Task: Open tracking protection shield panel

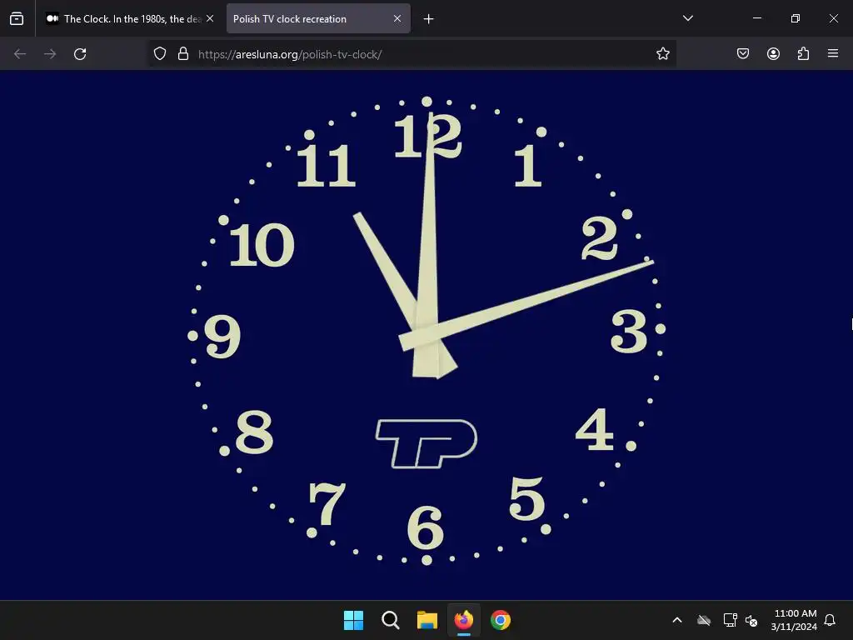Action: tap(160, 54)
